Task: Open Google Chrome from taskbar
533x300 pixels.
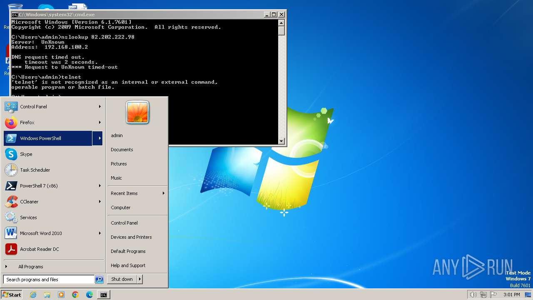Action: pyautogui.click(x=75, y=295)
